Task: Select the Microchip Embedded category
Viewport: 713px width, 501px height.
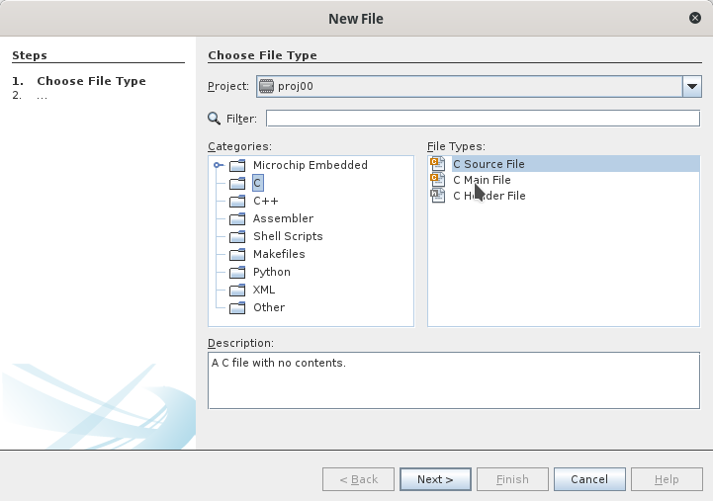Action: click(311, 165)
